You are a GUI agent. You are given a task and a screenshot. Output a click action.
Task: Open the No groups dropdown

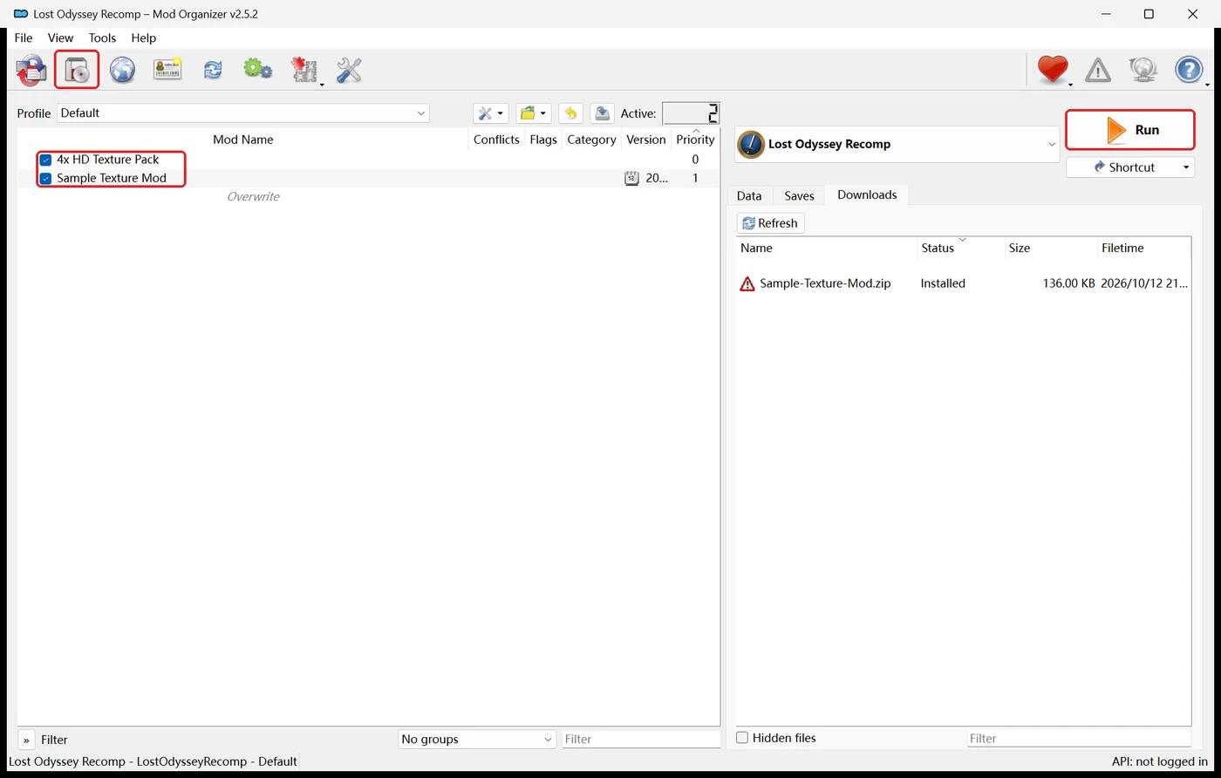pyautogui.click(x=477, y=739)
